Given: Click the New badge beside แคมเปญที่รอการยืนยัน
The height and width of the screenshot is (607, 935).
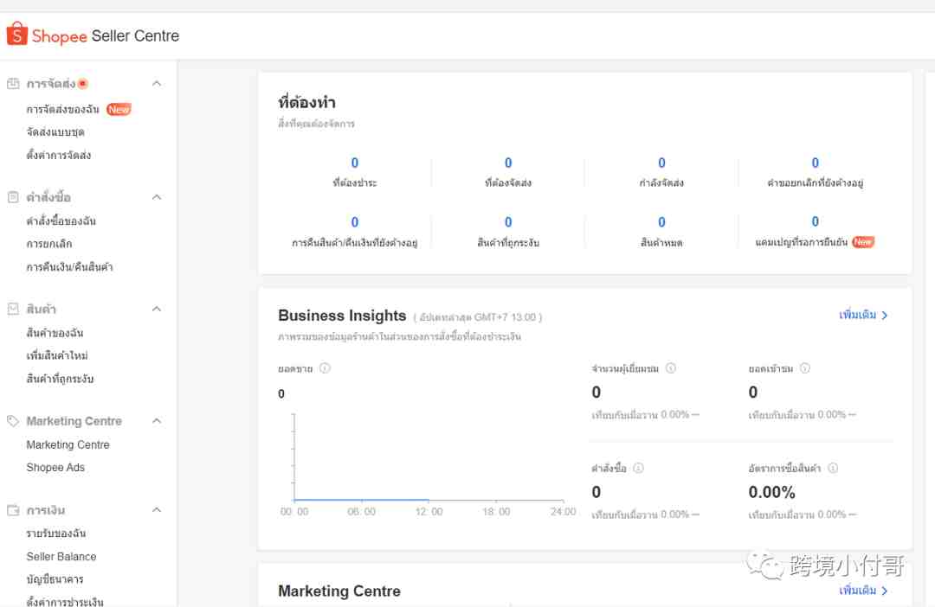Looking at the screenshot, I should pyautogui.click(x=863, y=241).
